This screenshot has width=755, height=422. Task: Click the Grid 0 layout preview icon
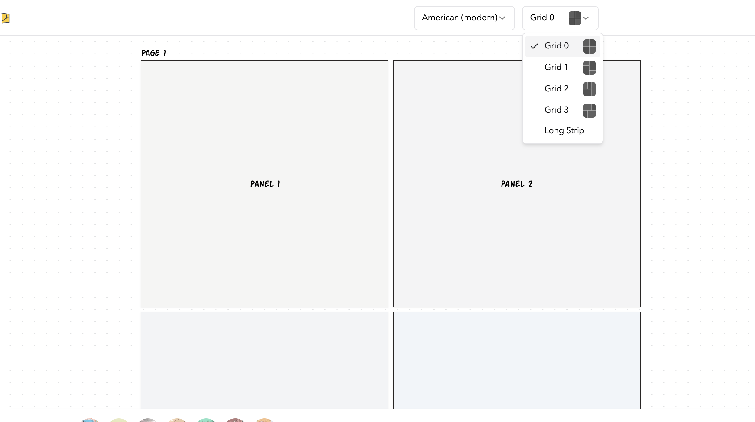tap(589, 46)
